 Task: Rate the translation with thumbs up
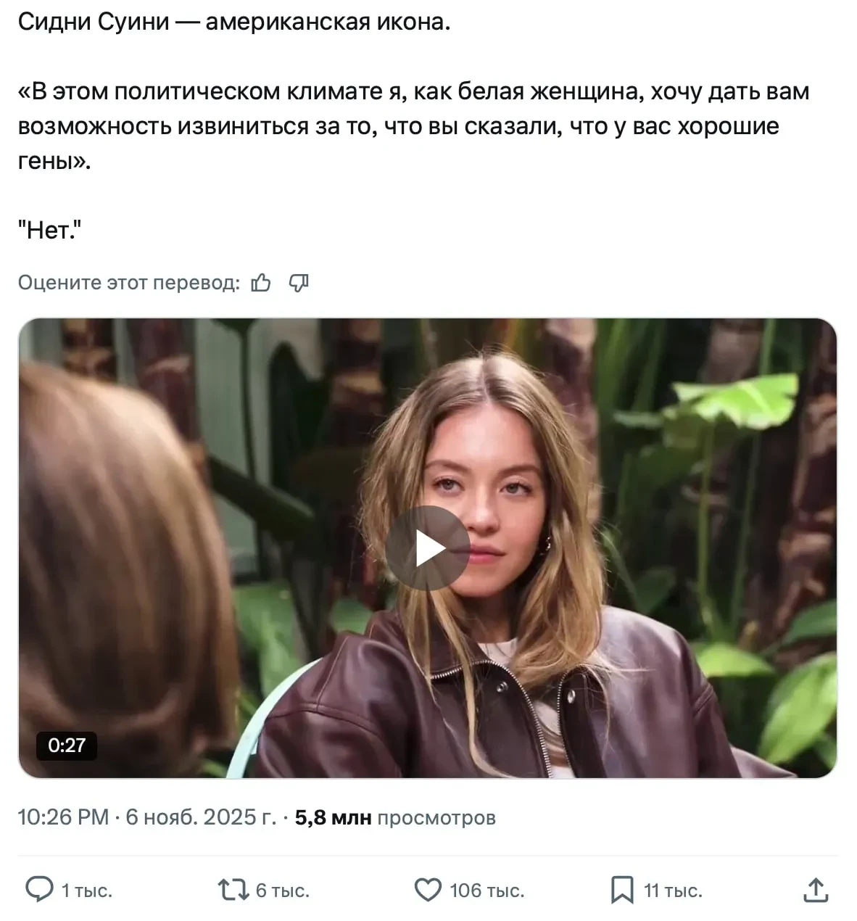click(261, 283)
